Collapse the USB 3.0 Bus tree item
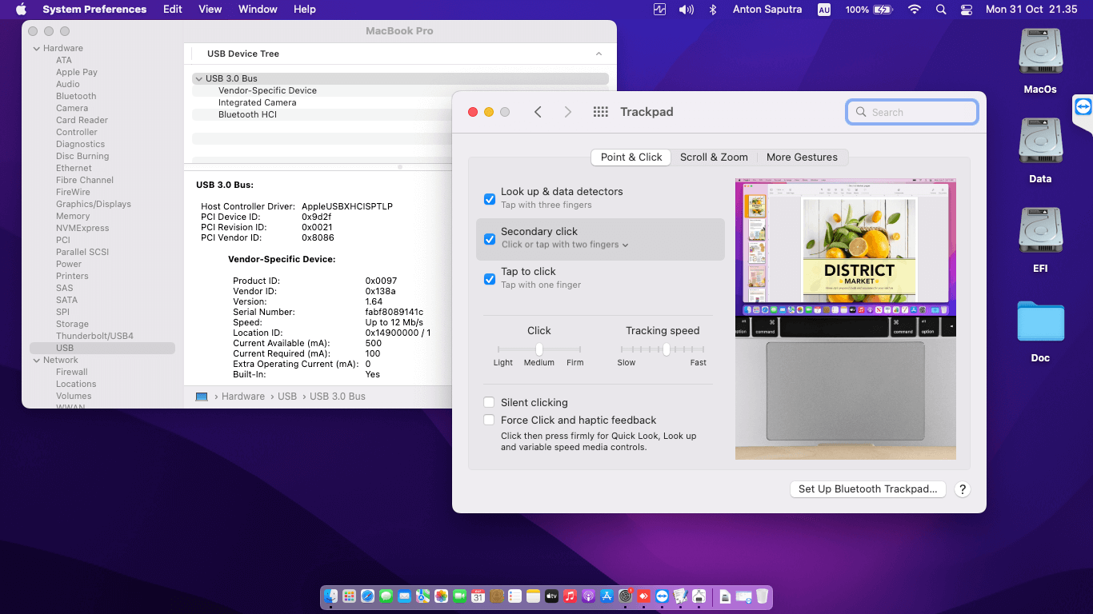The height and width of the screenshot is (614, 1093). coord(198,78)
